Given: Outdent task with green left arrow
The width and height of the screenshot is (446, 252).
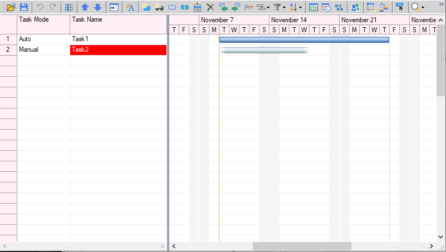Looking at the screenshot, I should 223,7.
